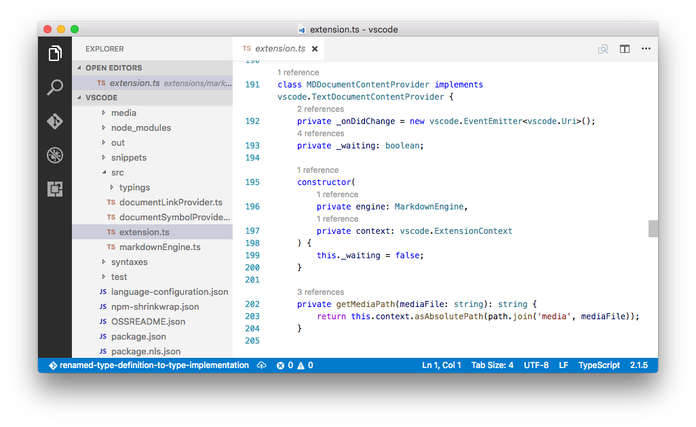Change the TypeScript language mode in status bar
The image size is (696, 427).
pyautogui.click(x=598, y=365)
